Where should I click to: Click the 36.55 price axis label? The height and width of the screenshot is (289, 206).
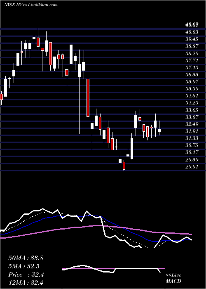click(x=192, y=75)
